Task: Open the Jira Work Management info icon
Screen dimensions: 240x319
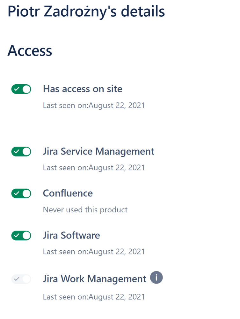Action: [x=156, y=277]
